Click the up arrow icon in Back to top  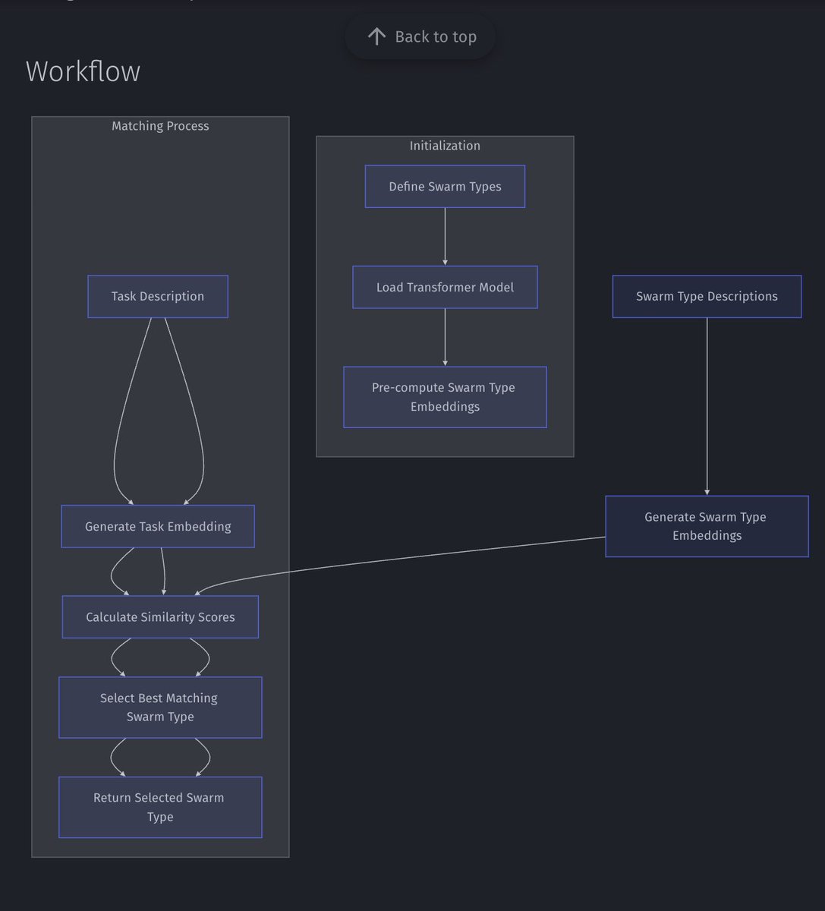[376, 36]
